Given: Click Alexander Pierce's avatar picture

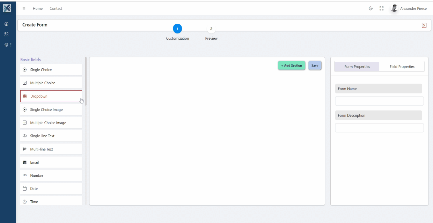Looking at the screenshot, I should [394, 8].
